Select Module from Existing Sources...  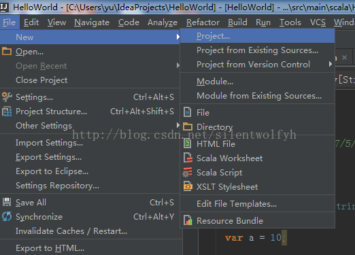click(x=258, y=96)
